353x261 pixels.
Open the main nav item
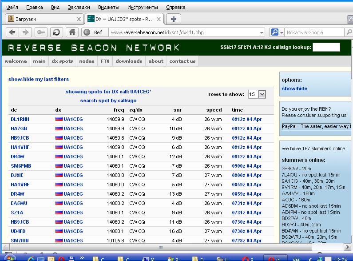pos(39,61)
